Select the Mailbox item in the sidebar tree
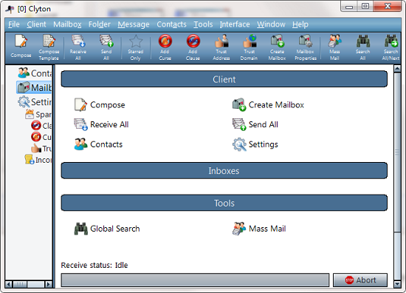This screenshot has width=406, height=293. 34,87
